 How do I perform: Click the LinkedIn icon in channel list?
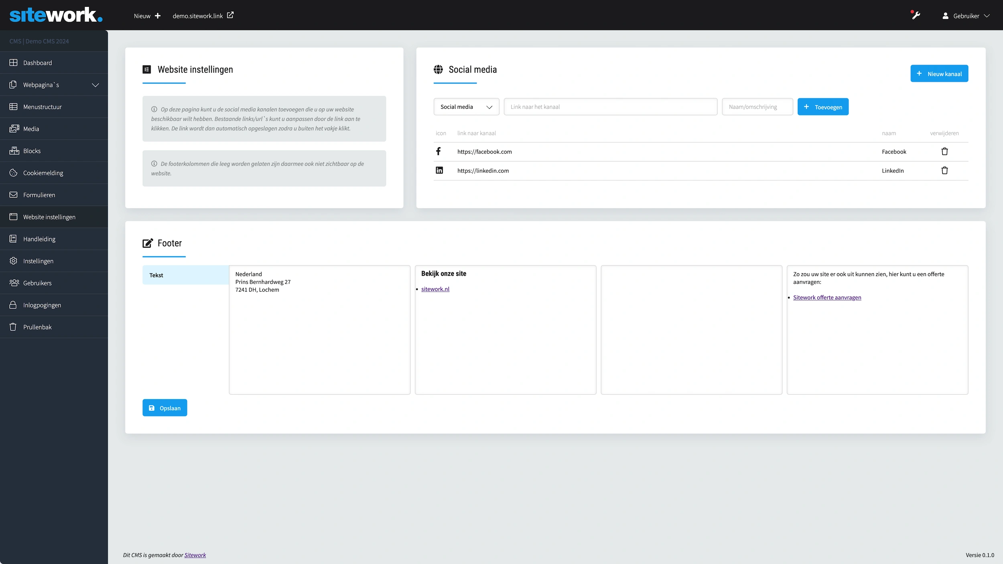pyautogui.click(x=439, y=170)
